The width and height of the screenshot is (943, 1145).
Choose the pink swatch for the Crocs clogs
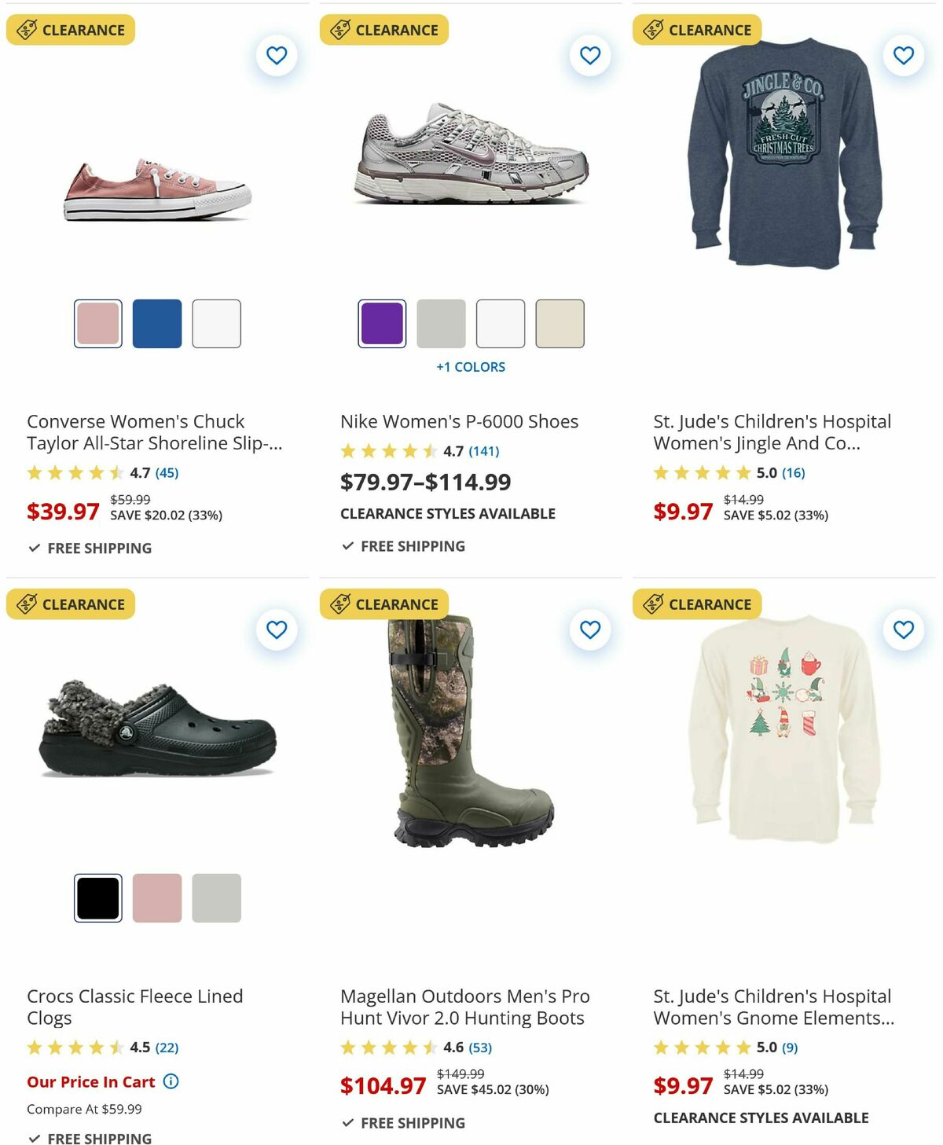(156, 898)
